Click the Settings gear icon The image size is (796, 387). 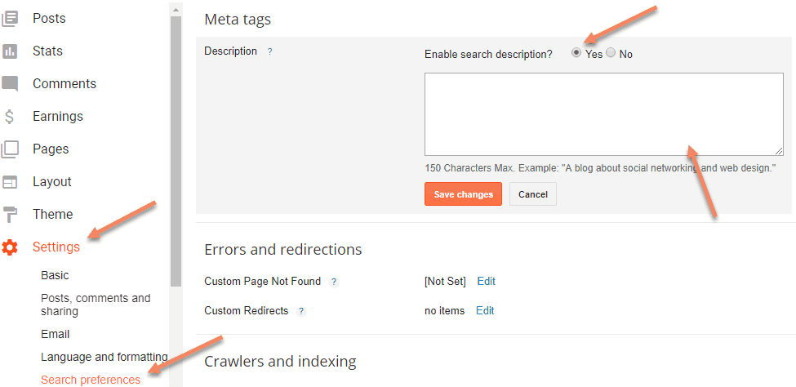(x=10, y=247)
